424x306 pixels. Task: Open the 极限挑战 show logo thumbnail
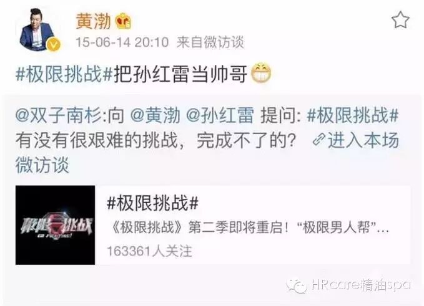[55, 225]
